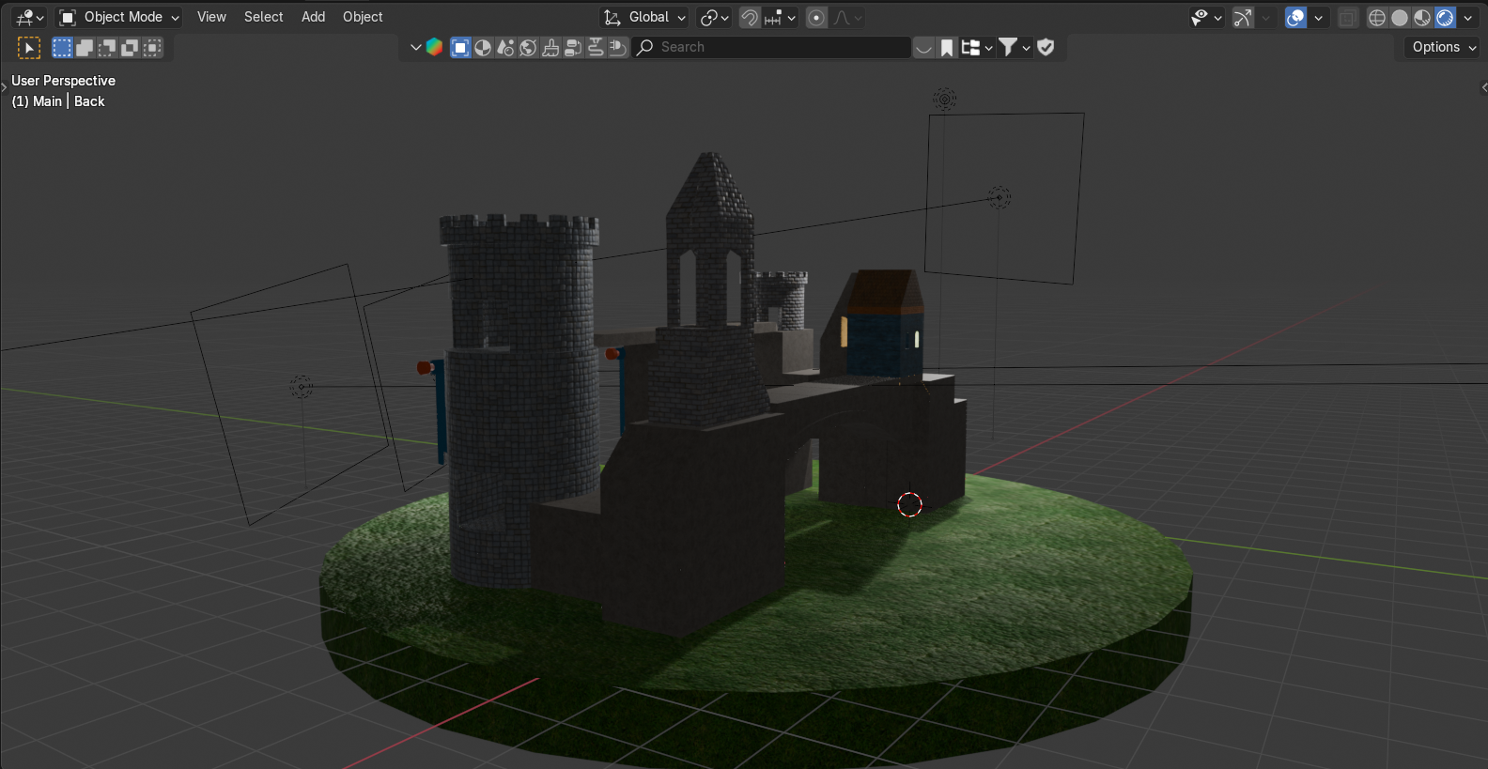Select the highlighted square object filter icon
This screenshot has width=1488, height=769.
click(460, 47)
